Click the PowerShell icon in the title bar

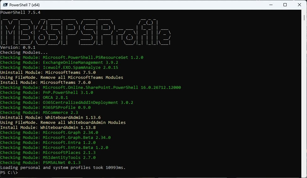(x=5, y=5)
